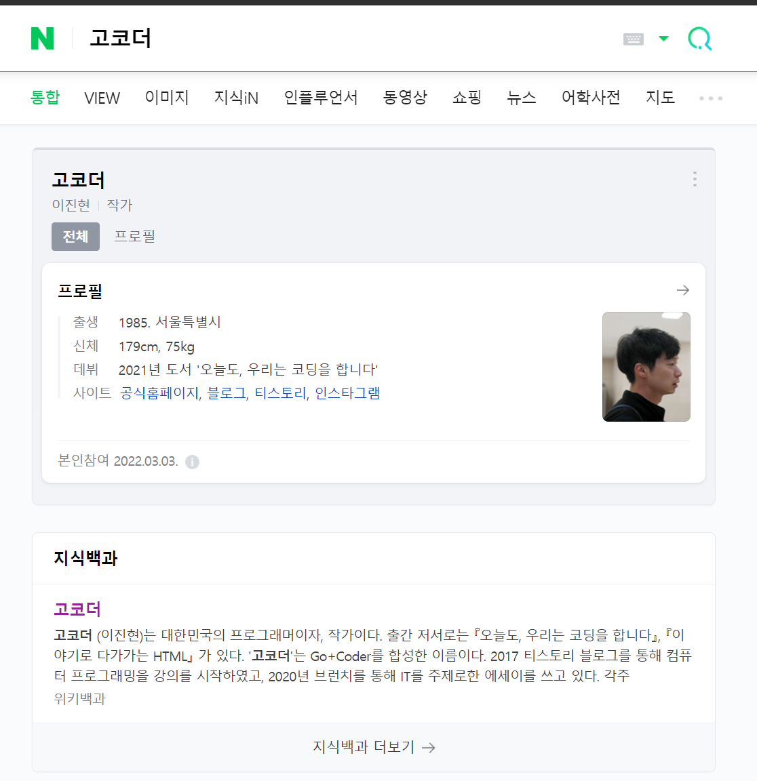
Task: Click 지식백과 더보기 button
Action: click(374, 746)
